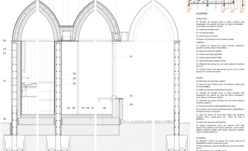Click the P3 pavement label

(83, 108)
